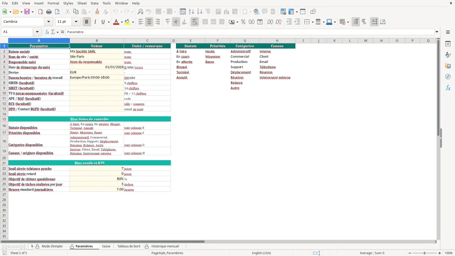
Task: Toggle Wrap Text button
Action: [x=195, y=22]
